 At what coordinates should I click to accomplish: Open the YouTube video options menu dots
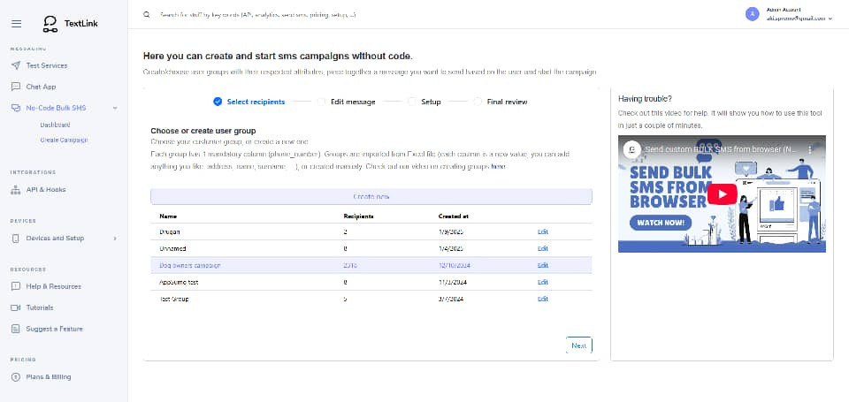pos(810,148)
